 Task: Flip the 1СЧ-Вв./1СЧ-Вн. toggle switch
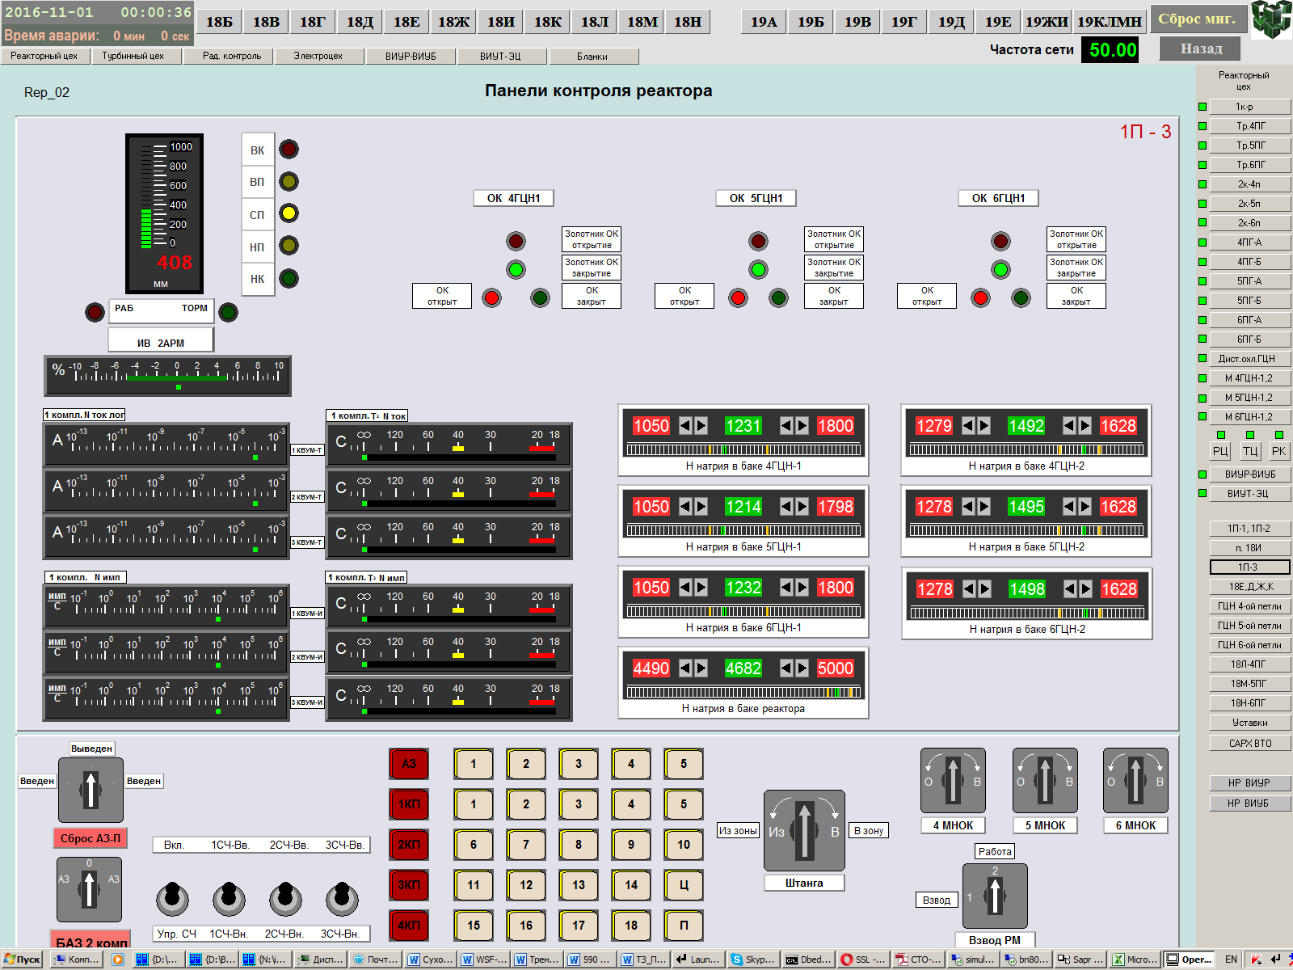coord(229,897)
